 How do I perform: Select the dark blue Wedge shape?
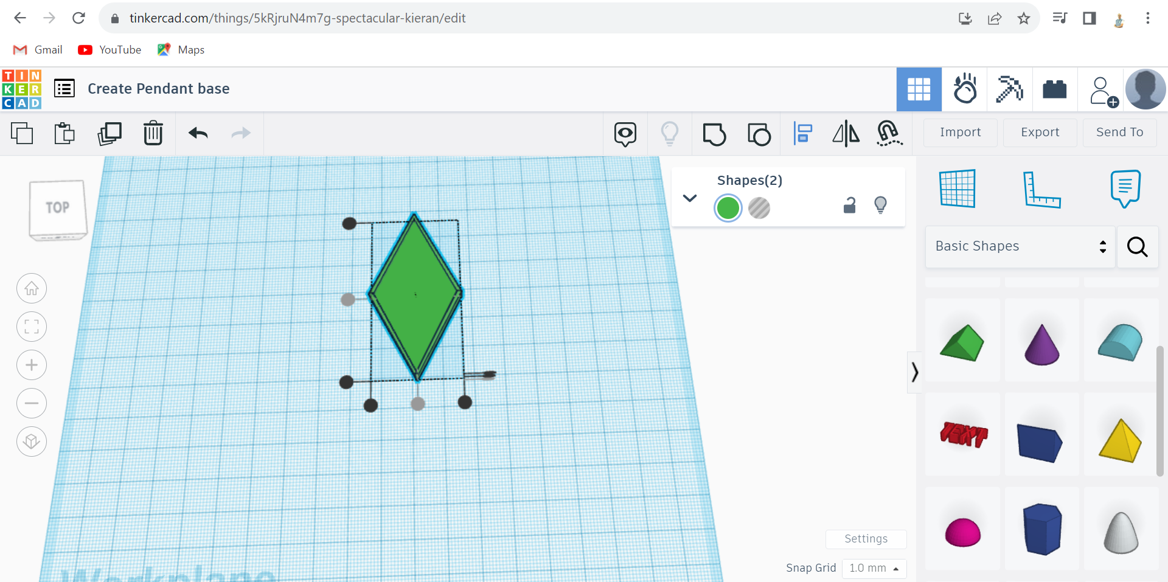click(x=1042, y=434)
